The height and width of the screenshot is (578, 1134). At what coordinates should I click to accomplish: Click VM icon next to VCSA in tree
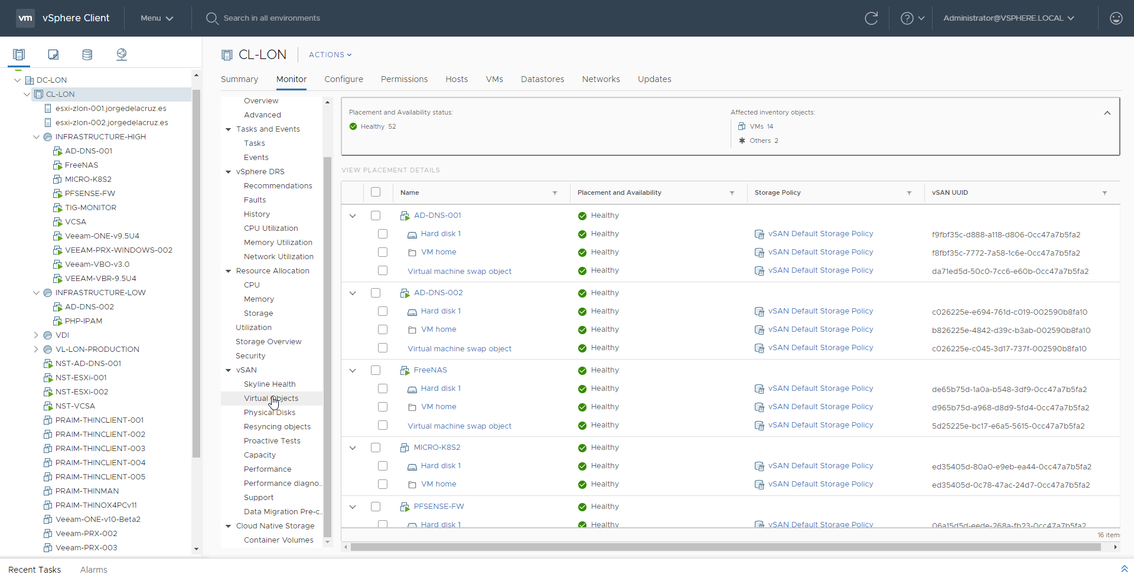coord(57,222)
